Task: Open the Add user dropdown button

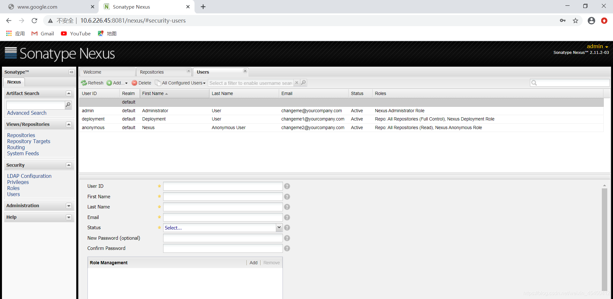Action: [x=117, y=83]
